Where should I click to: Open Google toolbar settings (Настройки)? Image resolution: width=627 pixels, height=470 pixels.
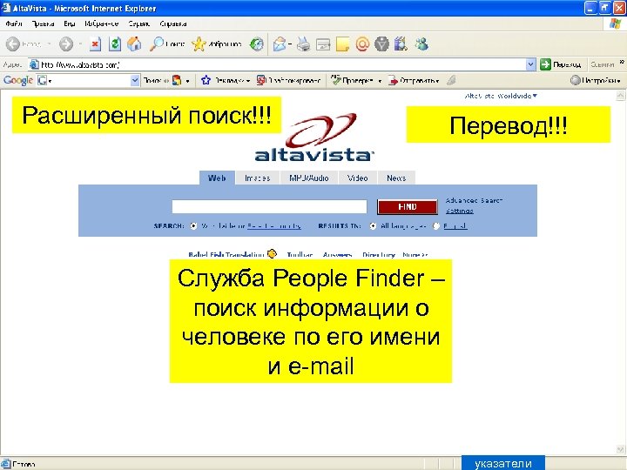596,80
